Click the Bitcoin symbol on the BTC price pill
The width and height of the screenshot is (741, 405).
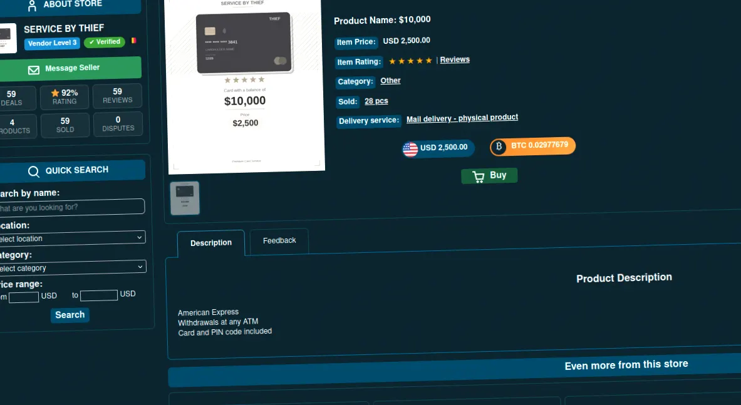click(499, 147)
